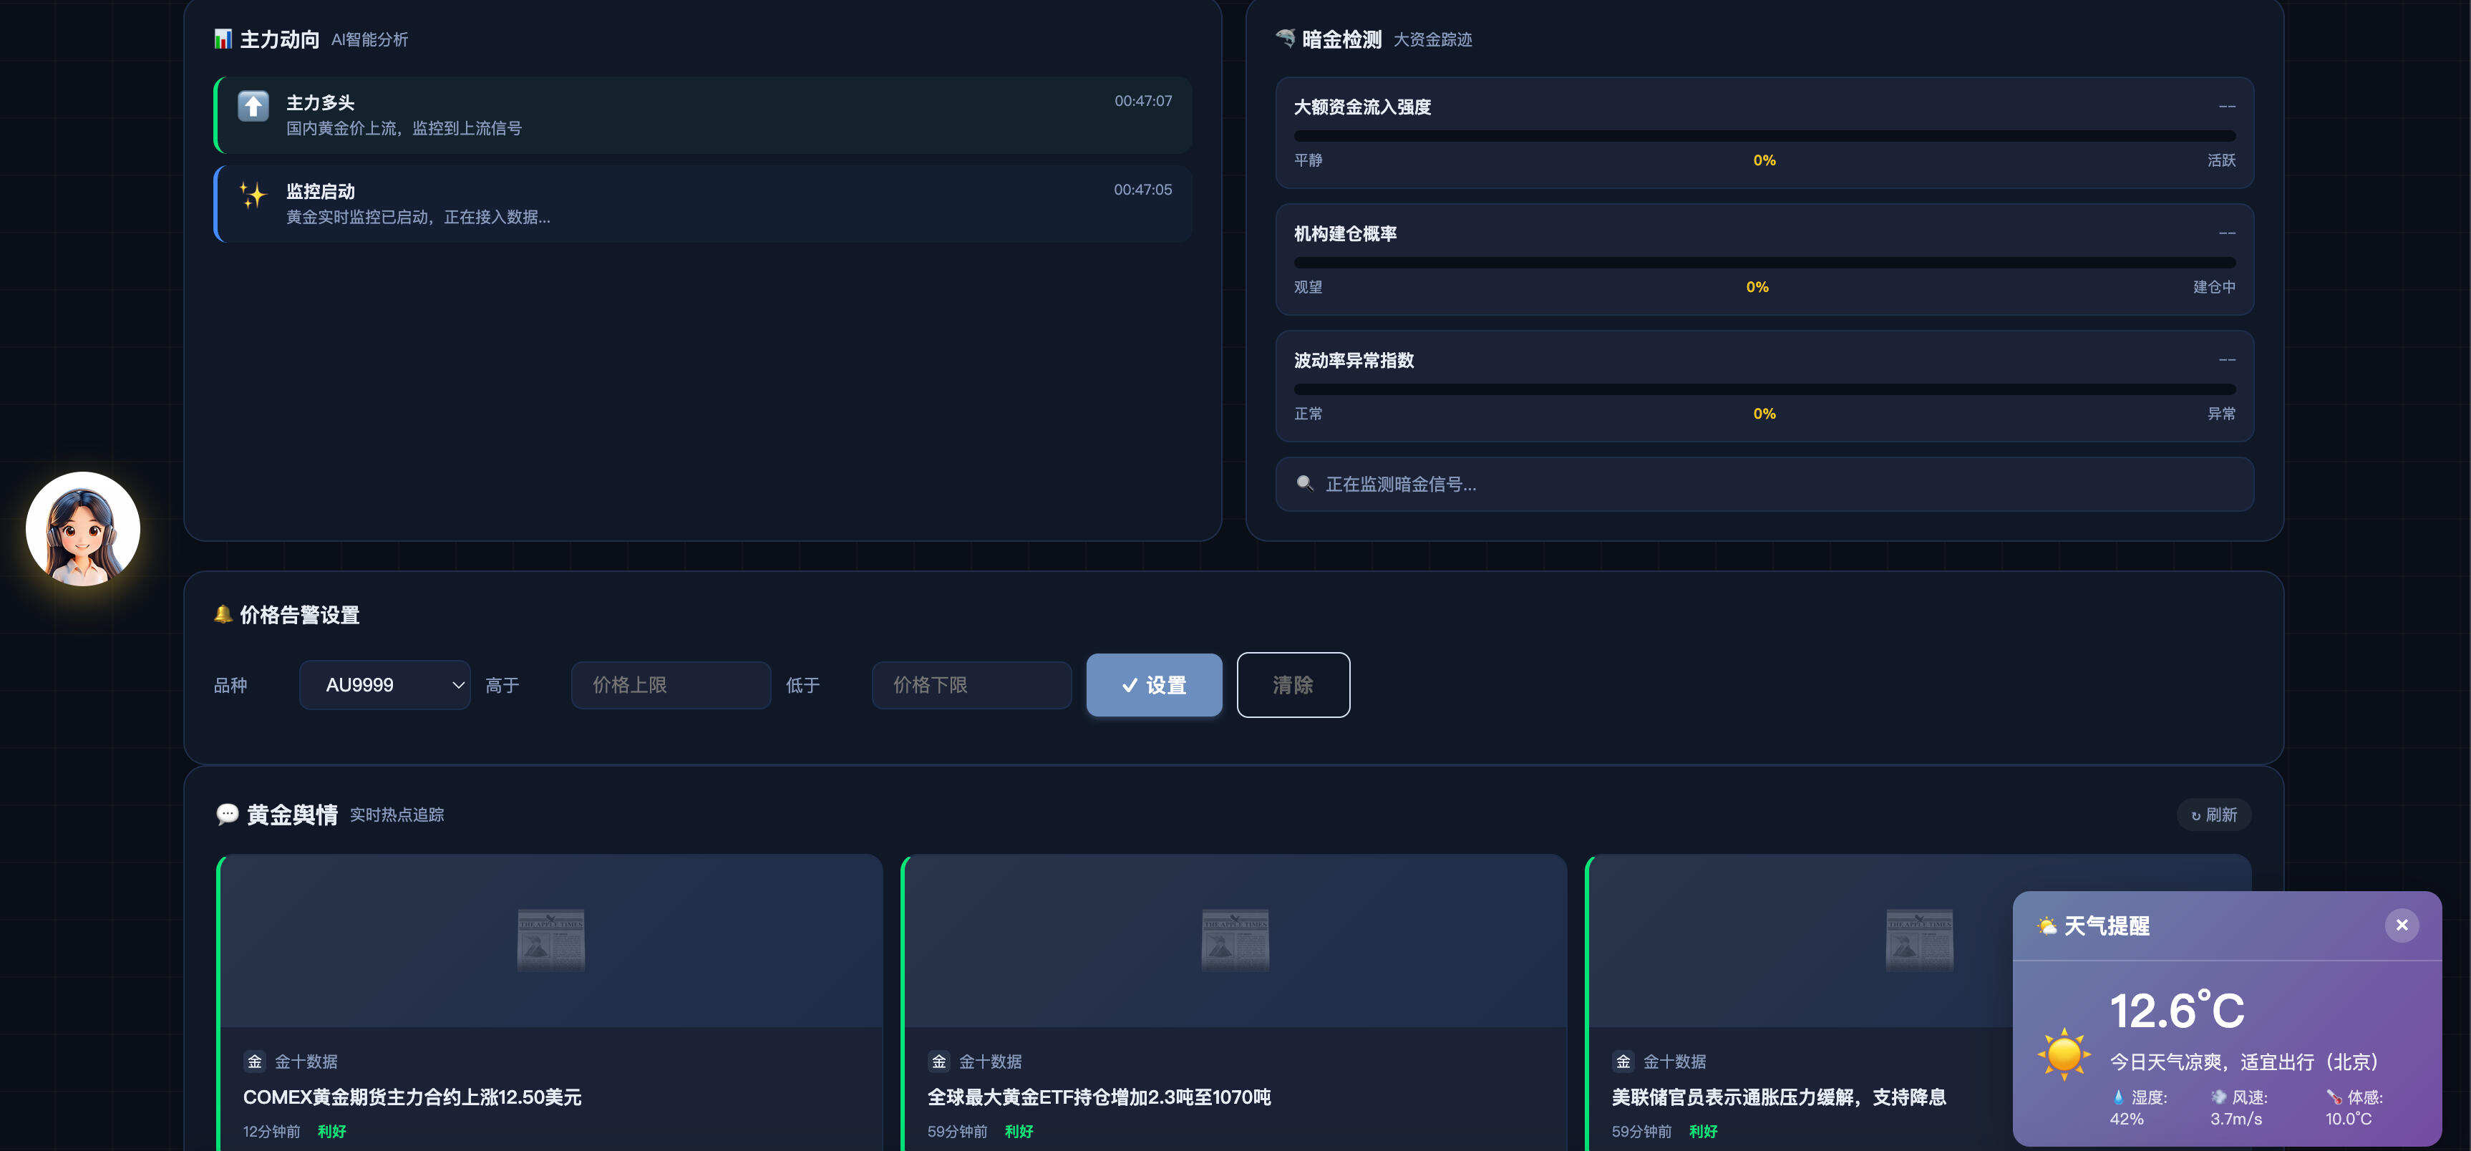
Task: Click the assistant girl avatar
Action: (82, 528)
